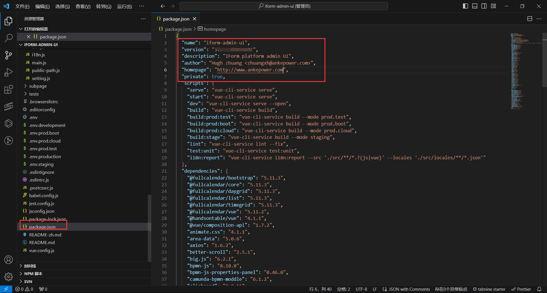Click the Prettier status bar button
This screenshot has width=547, height=293.
tap(521, 289)
